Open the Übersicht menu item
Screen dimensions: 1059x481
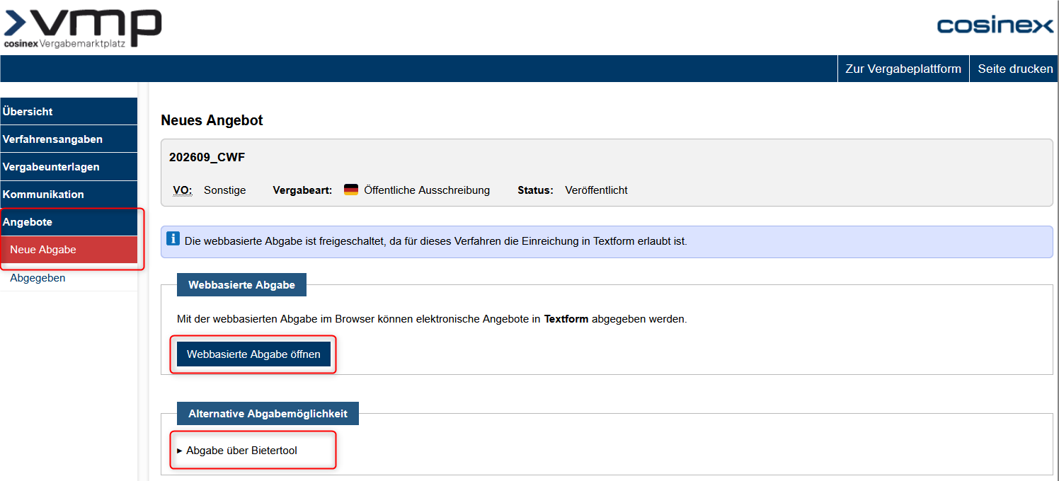[69, 111]
